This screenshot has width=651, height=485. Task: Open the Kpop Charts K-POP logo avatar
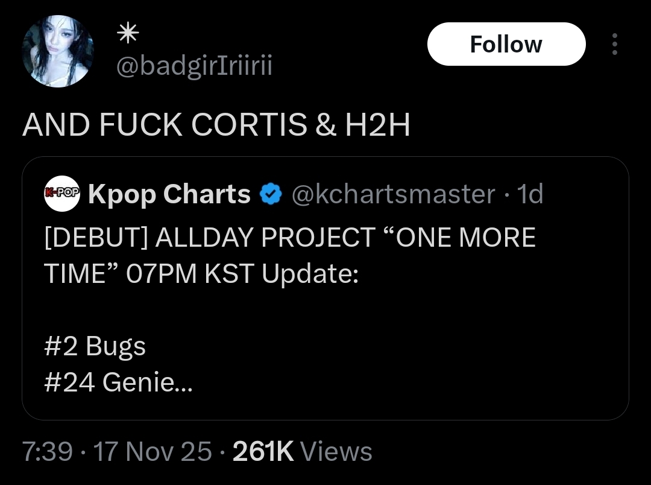pos(62,193)
